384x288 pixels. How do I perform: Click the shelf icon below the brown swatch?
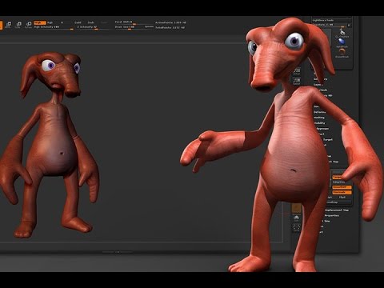tap(297, 218)
